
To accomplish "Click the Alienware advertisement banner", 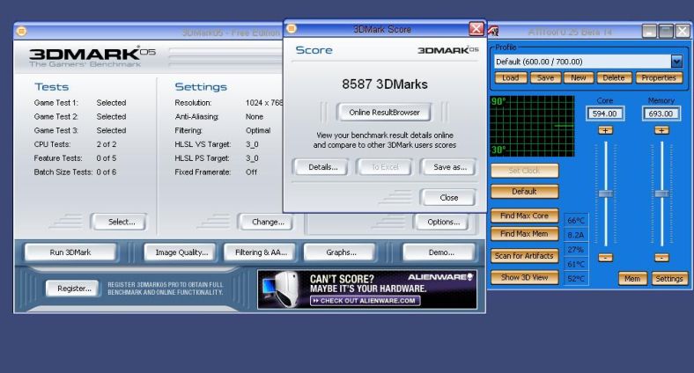I will point(367,289).
